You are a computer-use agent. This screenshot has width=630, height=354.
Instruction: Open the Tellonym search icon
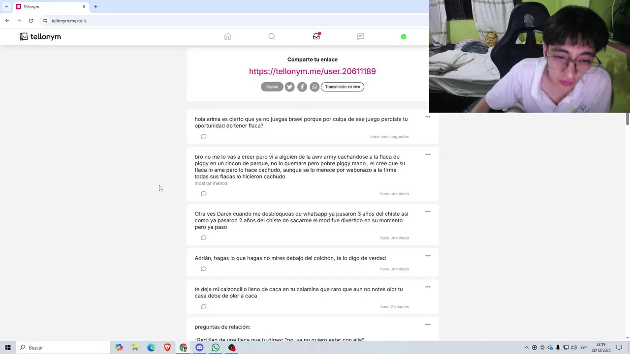coord(272,36)
